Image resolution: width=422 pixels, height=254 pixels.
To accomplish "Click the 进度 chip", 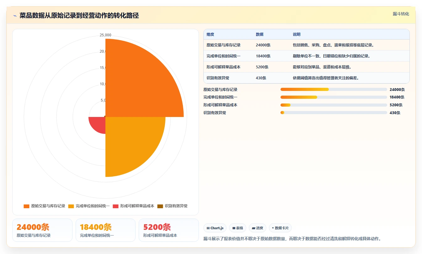I will (258, 228).
